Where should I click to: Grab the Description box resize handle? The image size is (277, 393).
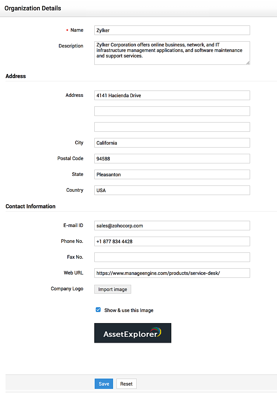click(248, 63)
